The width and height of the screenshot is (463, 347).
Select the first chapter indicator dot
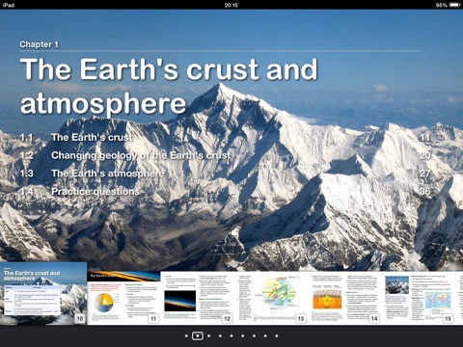[x=186, y=335]
